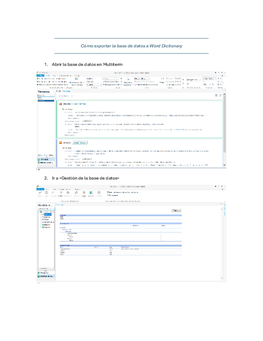This screenshot has width=263, height=341.
Task: Open index language dropdown in Términos panel
Action: (x=46, y=95)
